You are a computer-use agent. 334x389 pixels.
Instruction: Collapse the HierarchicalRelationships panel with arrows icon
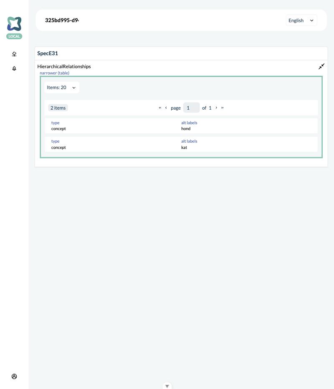point(321,67)
